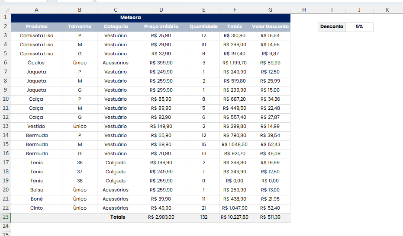Select row 6 header
Image resolution: width=403 pixels, height=236 pixels.
(x=5, y=63)
